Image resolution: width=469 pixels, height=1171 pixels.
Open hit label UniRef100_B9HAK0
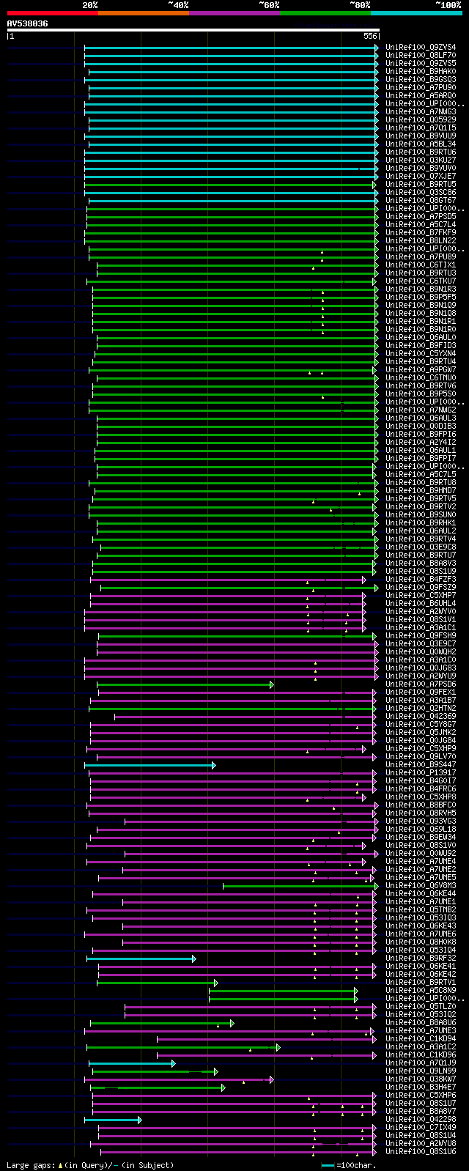tap(421, 72)
